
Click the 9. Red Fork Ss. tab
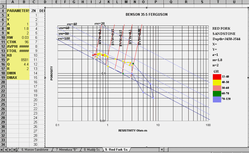coord(116,150)
